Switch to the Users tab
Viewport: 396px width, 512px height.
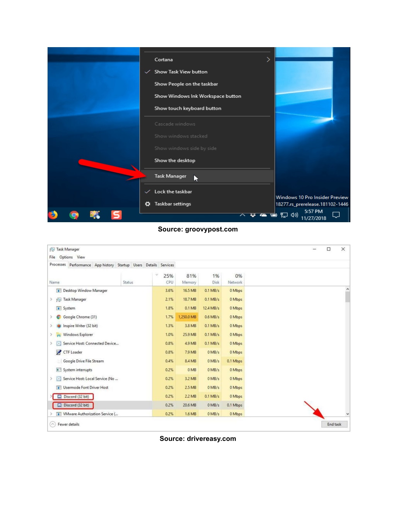tap(138, 265)
